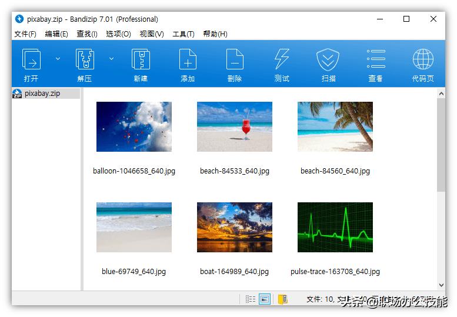This screenshot has width=457, height=317.
Task: Click the yellow archive icon in status bar
Action: [282, 299]
